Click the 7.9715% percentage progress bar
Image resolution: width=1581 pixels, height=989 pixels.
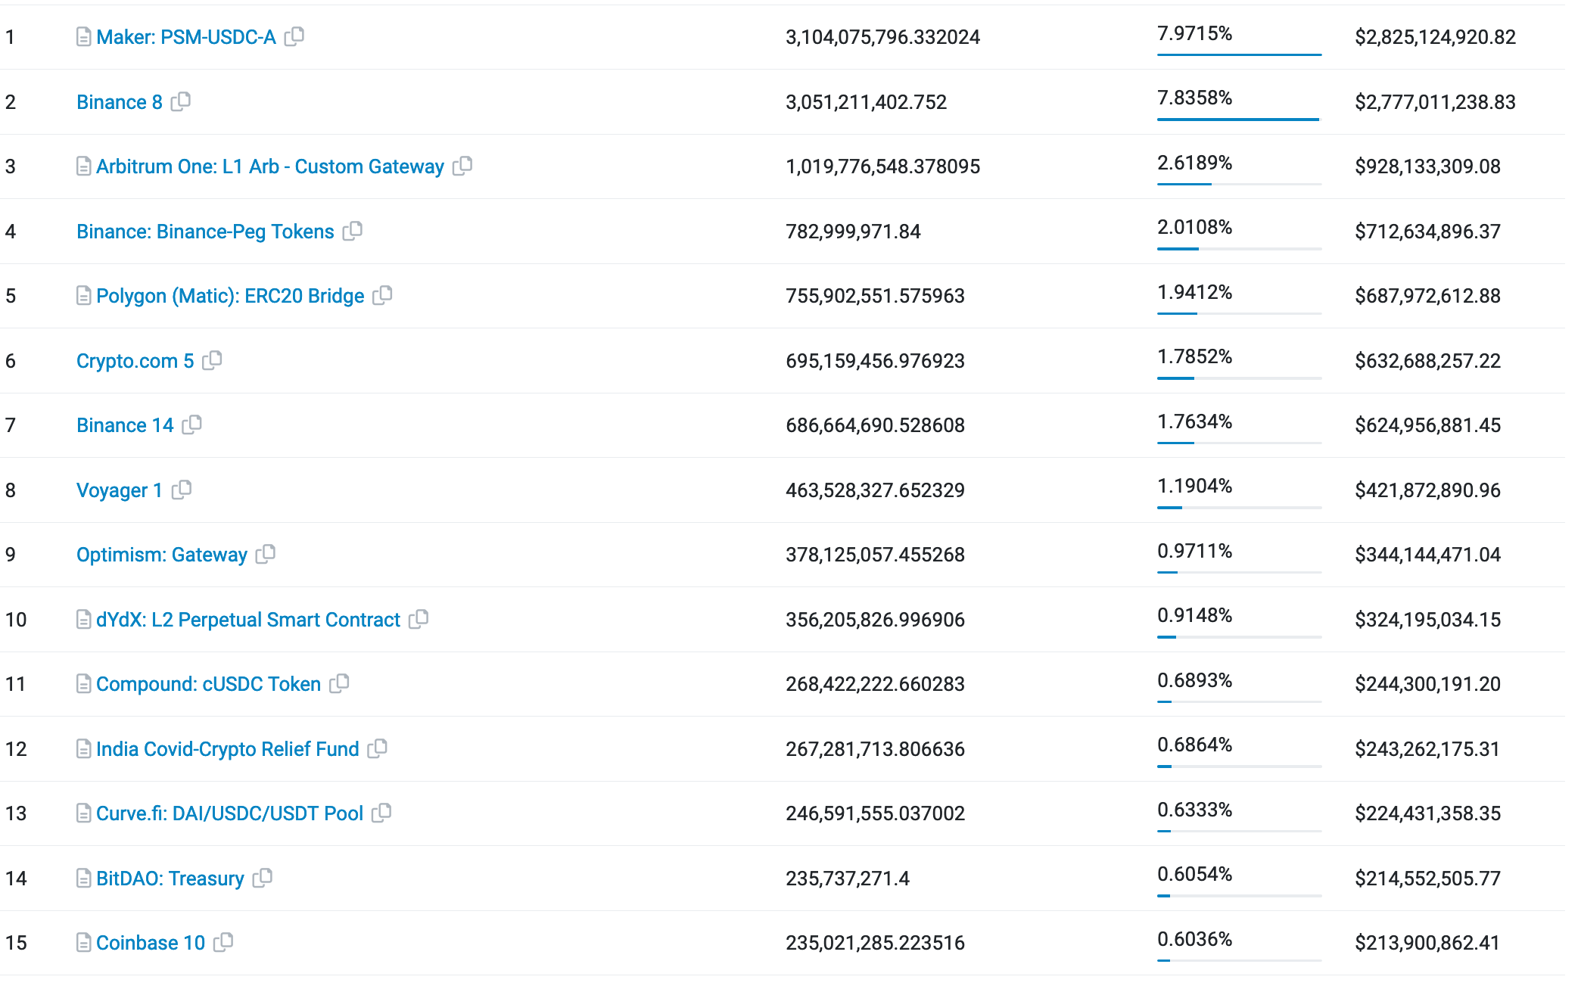(1239, 54)
